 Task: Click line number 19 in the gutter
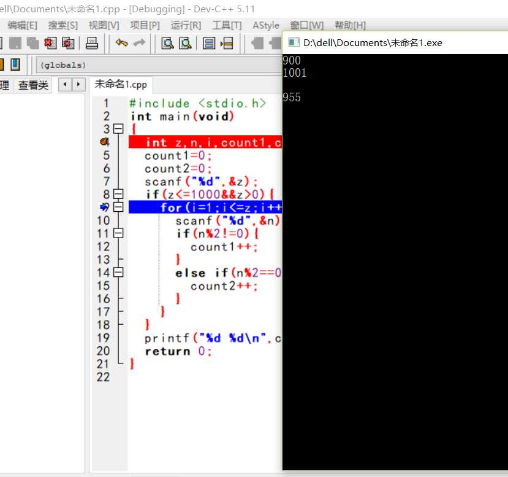[104, 338]
